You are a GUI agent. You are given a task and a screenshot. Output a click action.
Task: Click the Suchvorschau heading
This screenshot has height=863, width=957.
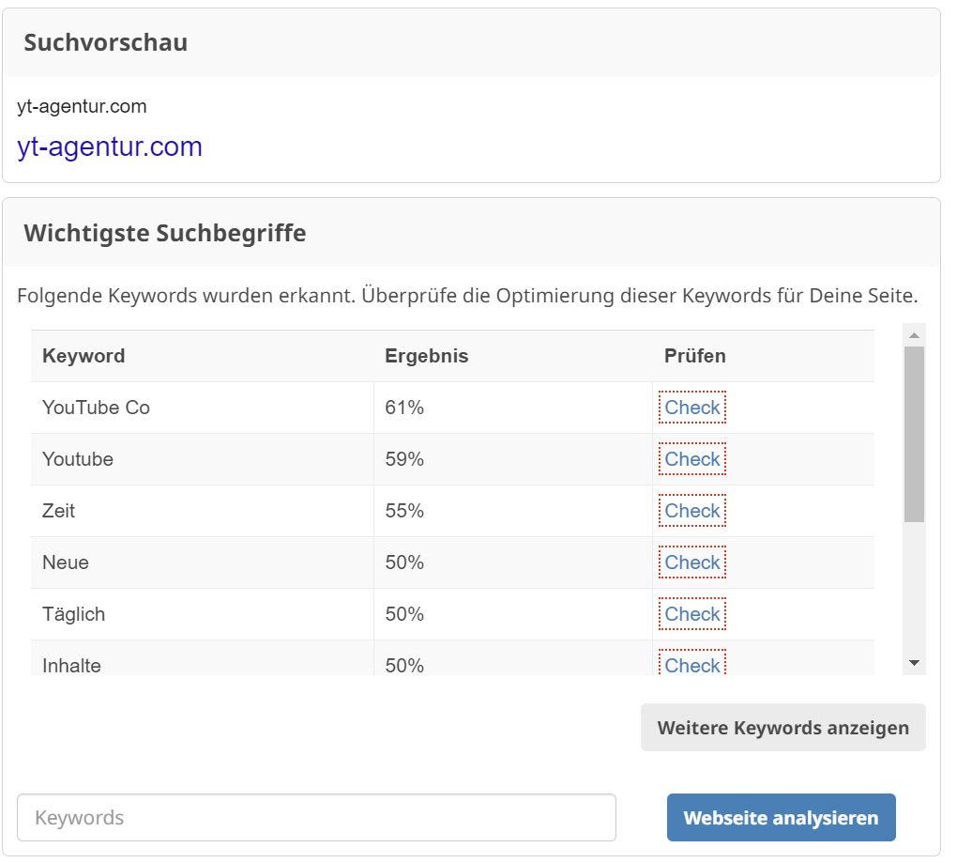(106, 43)
